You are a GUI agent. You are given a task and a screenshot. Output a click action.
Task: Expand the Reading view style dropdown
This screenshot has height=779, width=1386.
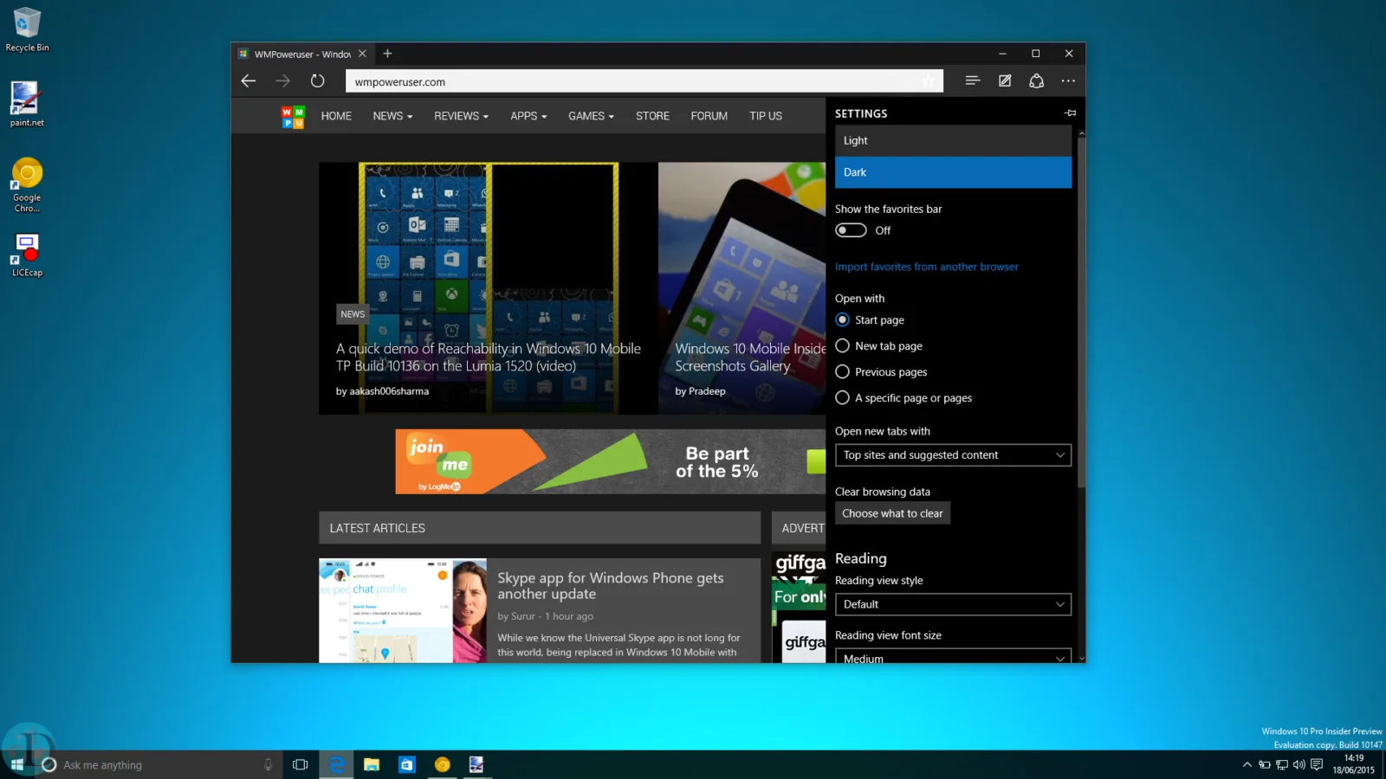point(953,604)
